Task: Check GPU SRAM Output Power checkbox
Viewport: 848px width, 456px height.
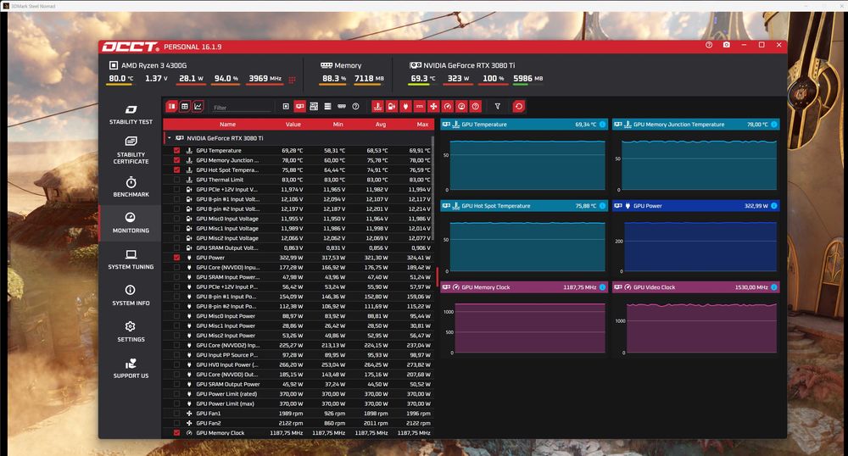Action: click(177, 384)
